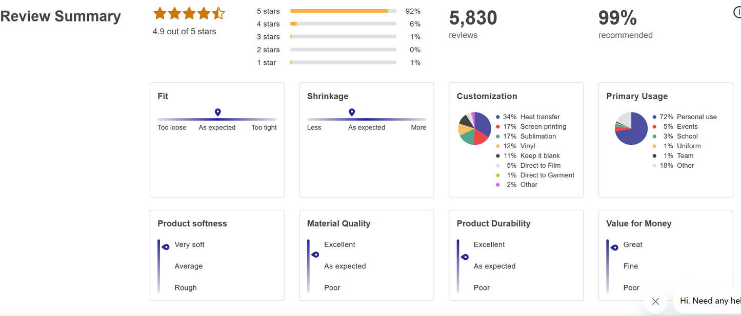The width and height of the screenshot is (741, 316).
Task: Click the Product softness marker pin
Action: tap(166, 247)
